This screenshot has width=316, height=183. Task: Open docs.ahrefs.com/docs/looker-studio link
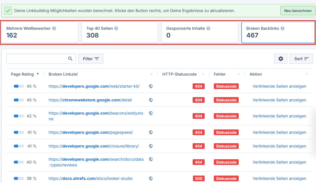pyautogui.click(x=90, y=178)
